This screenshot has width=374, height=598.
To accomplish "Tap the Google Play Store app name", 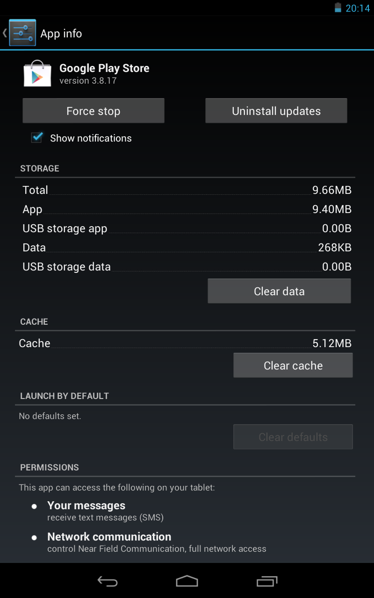I will pyautogui.click(x=104, y=68).
